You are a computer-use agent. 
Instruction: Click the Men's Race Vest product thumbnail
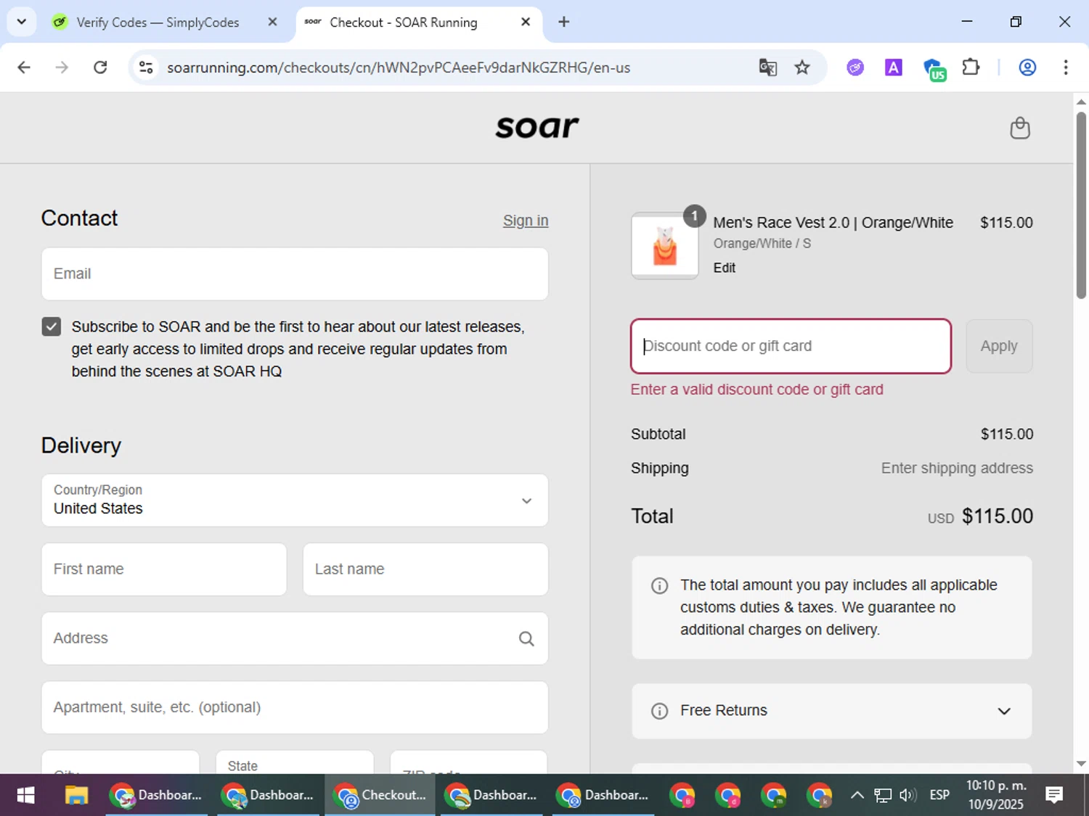664,245
